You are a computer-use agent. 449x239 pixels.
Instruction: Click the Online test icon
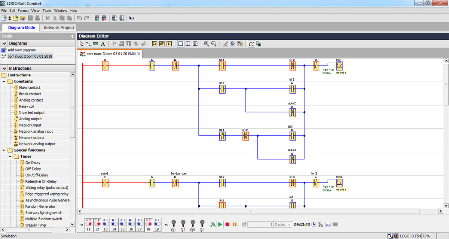click(x=259, y=44)
